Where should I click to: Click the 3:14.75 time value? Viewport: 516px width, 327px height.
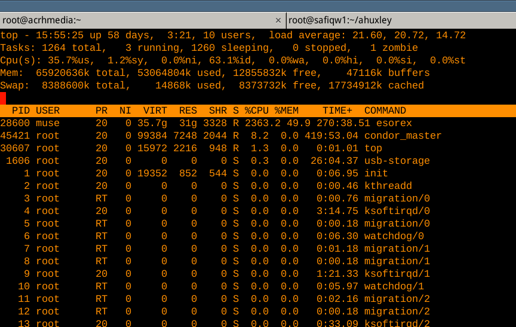[x=337, y=211]
